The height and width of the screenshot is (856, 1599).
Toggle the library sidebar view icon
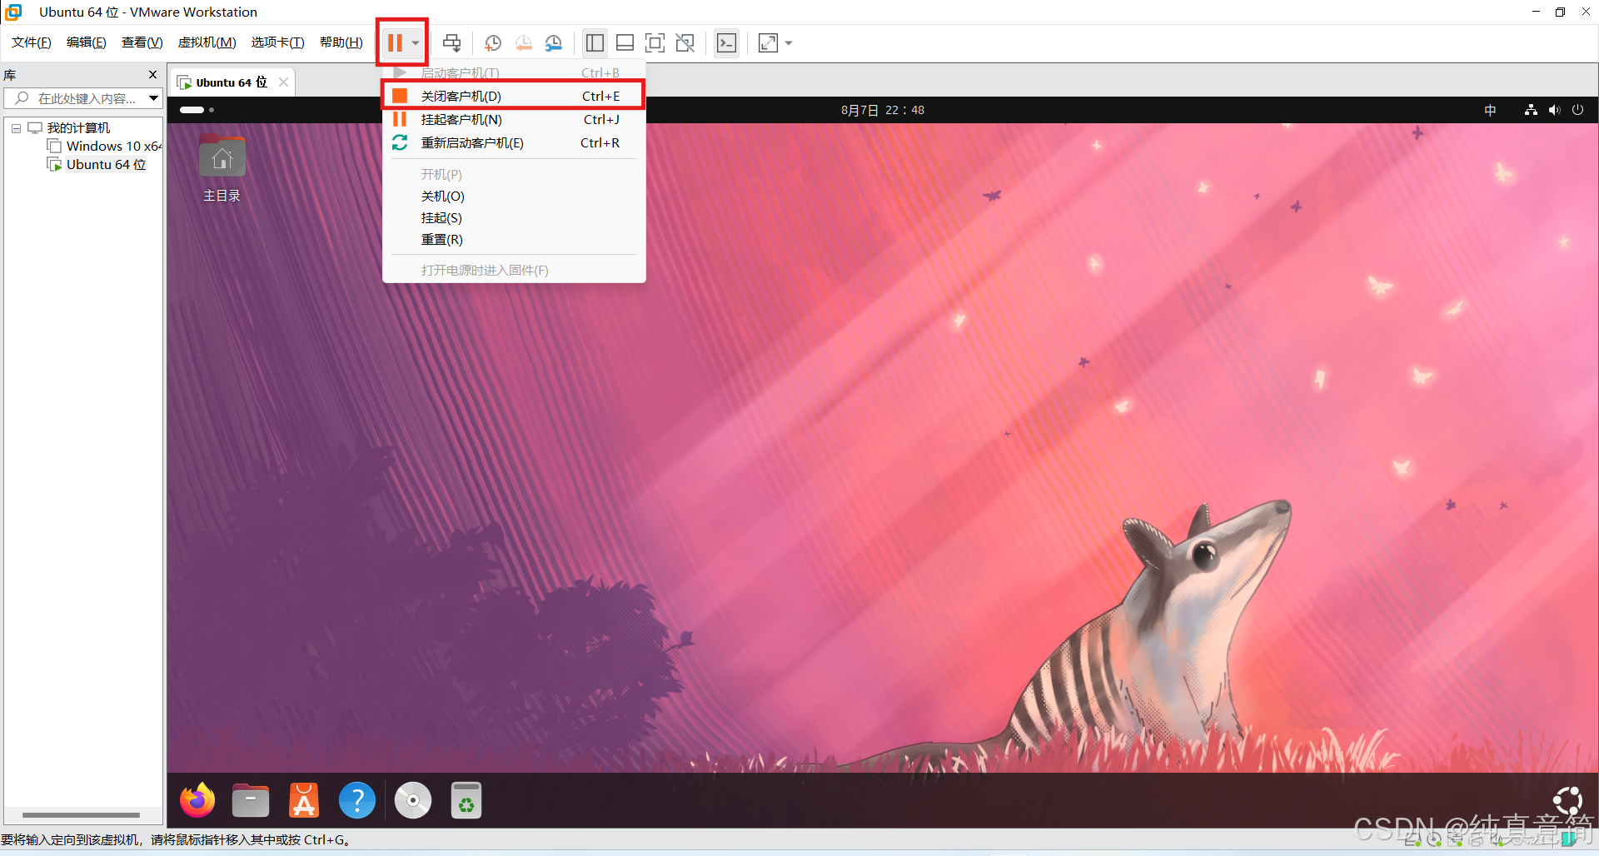pyautogui.click(x=595, y=42)
